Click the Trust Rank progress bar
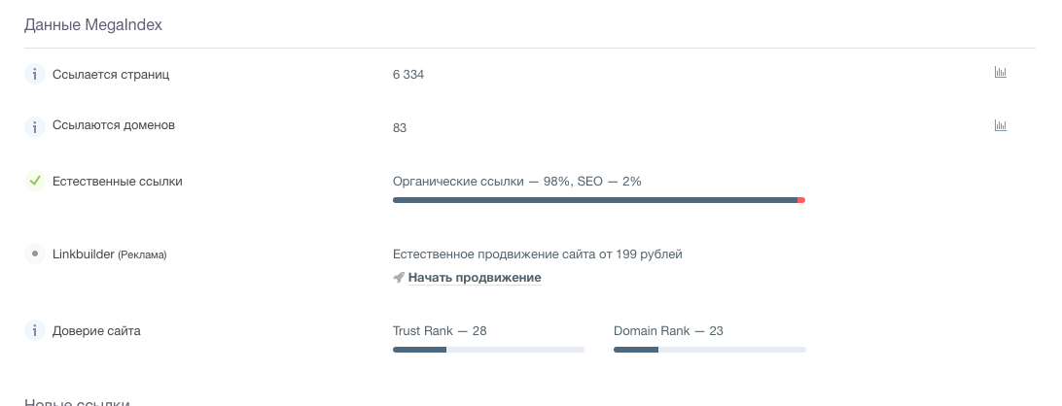Screen dimensions: 1062x406 pyautogui.click(x=488, y=350)
